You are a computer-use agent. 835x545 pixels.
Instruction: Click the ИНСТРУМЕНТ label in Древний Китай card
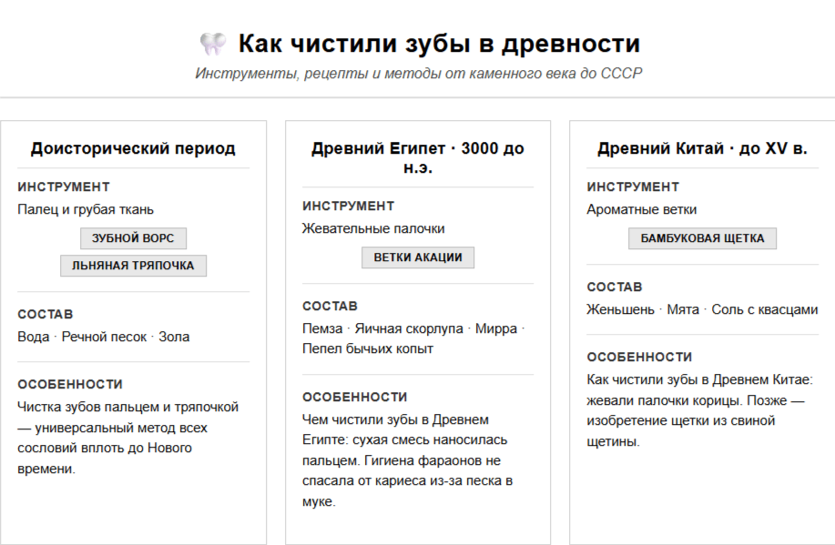(x=633, y=187)
